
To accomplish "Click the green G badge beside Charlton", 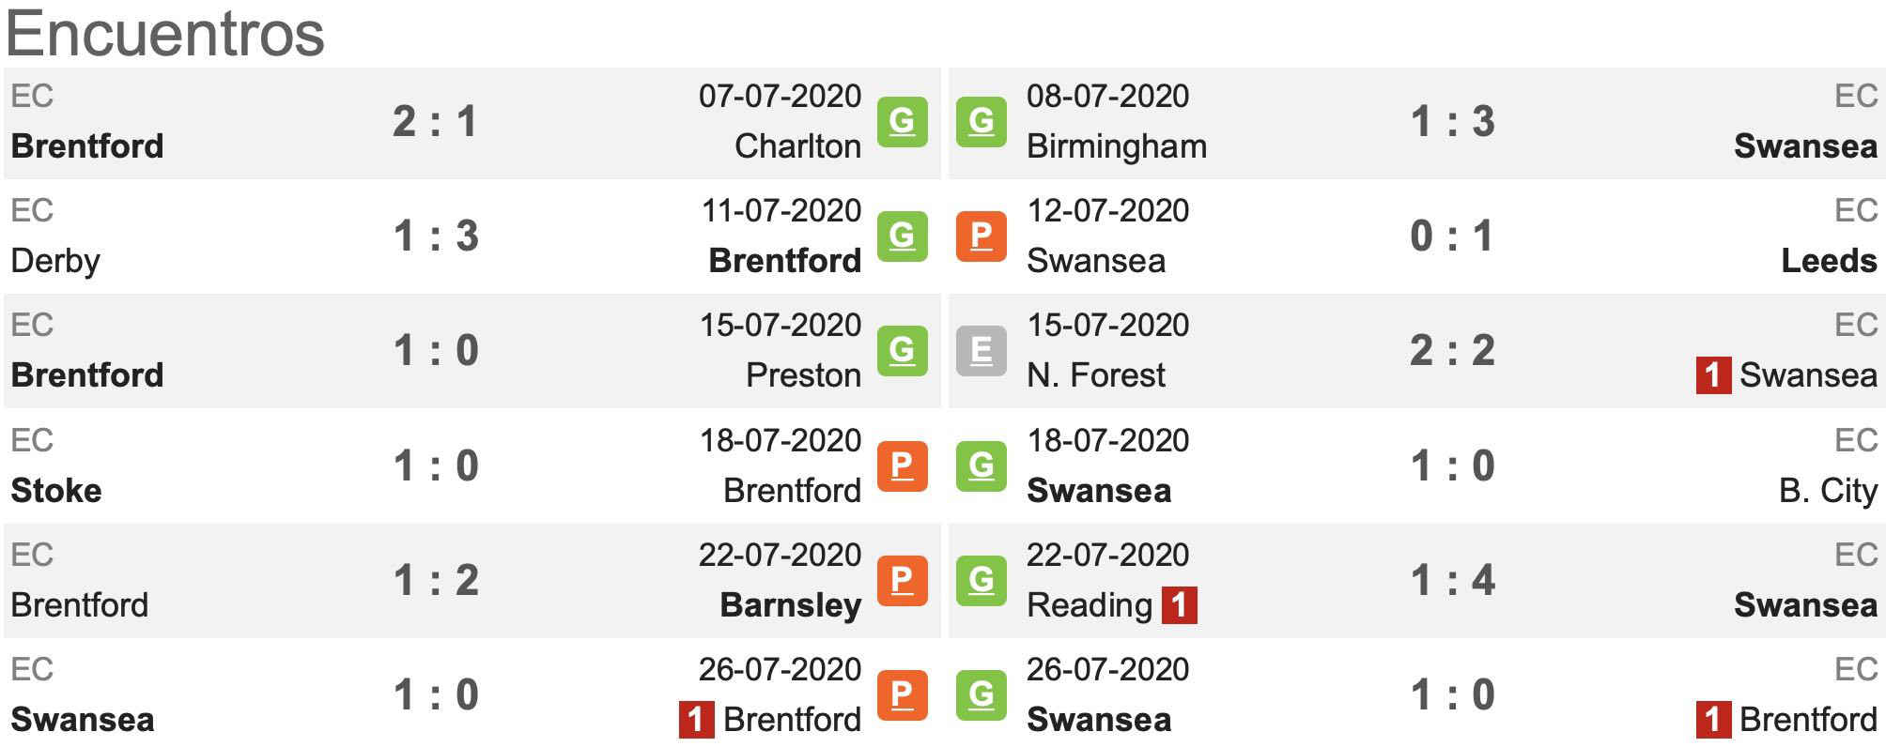I will pos(902,121).
